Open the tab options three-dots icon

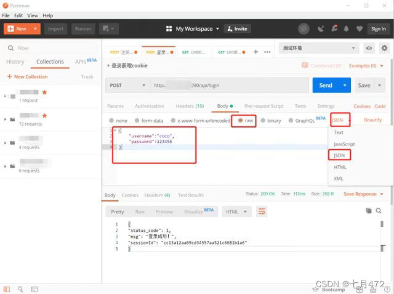[x=267, y=52]
